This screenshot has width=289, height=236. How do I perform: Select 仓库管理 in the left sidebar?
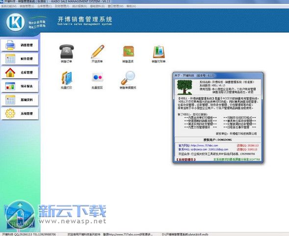pyautogui.click(x=20, y=72)
